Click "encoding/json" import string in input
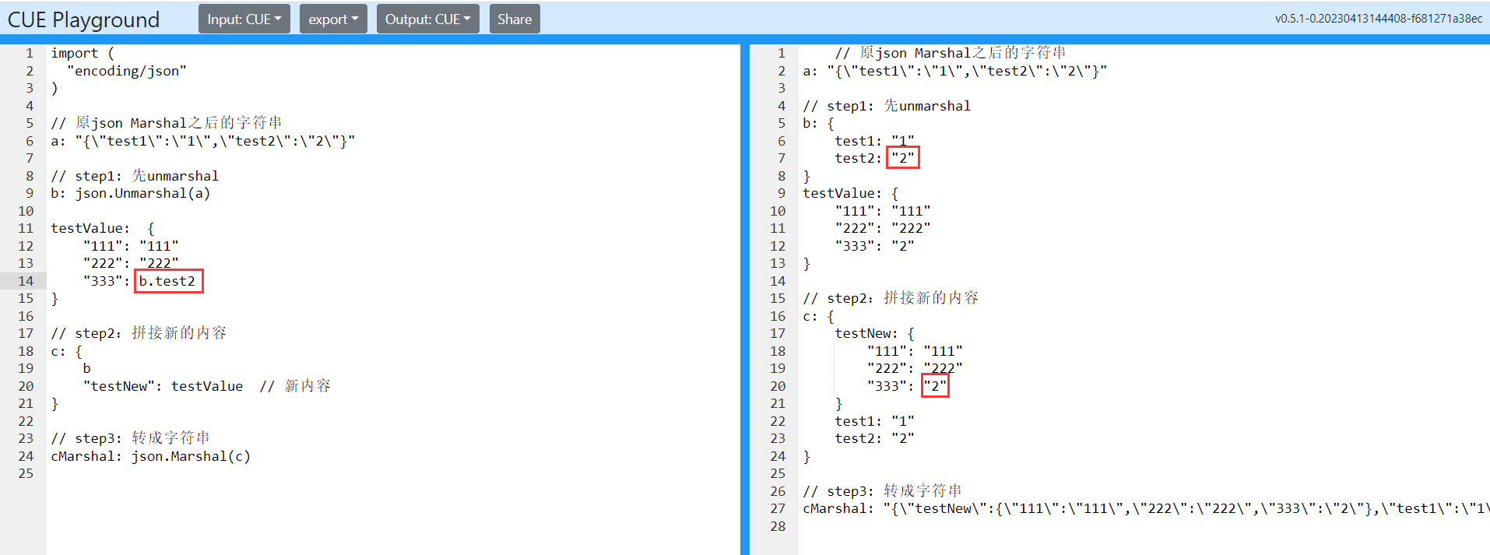Screen dimensions: 1490x555 (127, 71)
